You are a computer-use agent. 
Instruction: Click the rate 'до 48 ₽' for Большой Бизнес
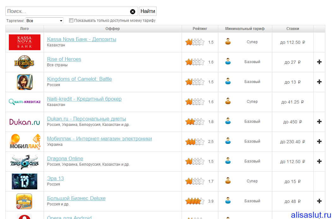[x=293, y=201]
